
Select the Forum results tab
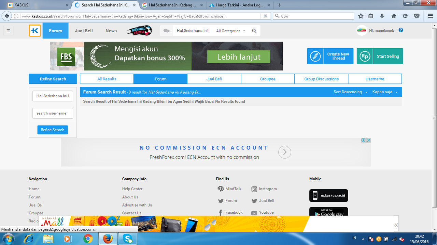(160, 79)
